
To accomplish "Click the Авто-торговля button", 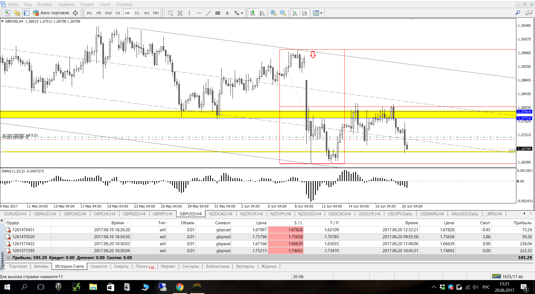I will point(51,13).
